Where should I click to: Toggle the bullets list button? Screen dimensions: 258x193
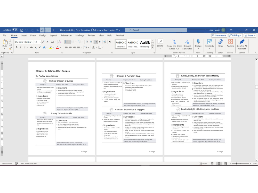click(x=66, y=42)
